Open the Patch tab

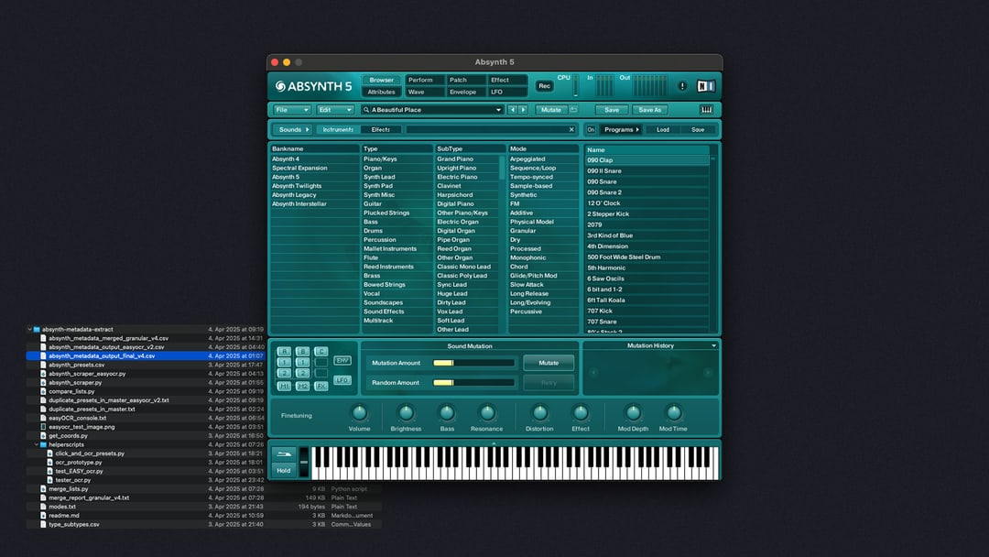(459, 80)
